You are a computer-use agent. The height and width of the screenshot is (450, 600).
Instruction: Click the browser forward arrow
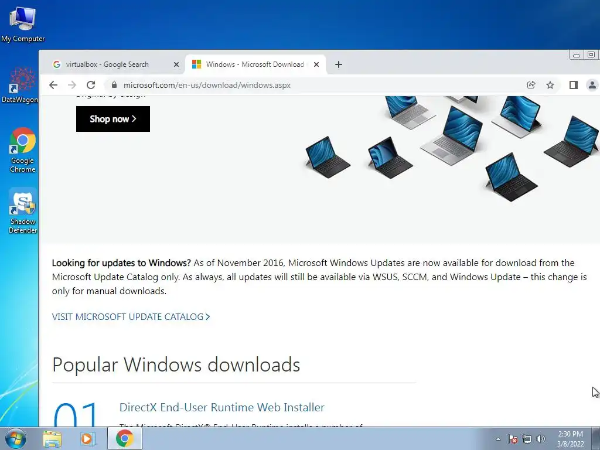pos(72,85)
